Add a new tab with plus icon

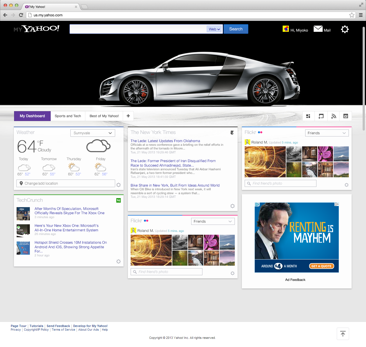pos(128,116)
